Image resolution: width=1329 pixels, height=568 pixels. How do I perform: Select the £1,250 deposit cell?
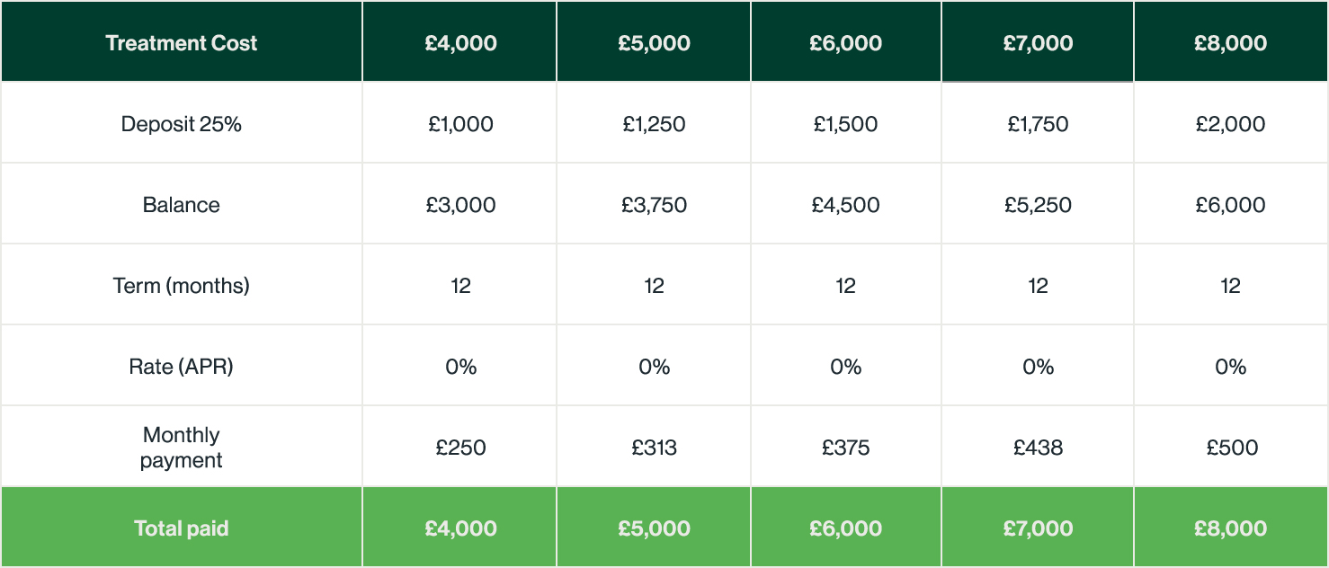(x=654, y=123)
